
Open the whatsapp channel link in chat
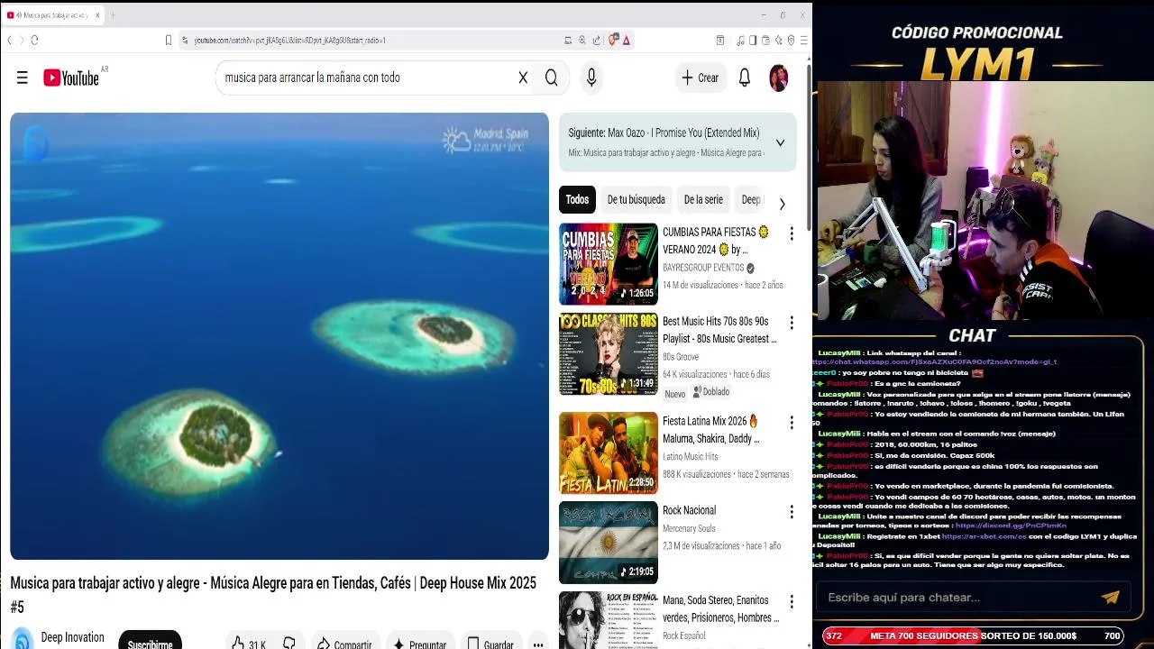coord(934,361)
